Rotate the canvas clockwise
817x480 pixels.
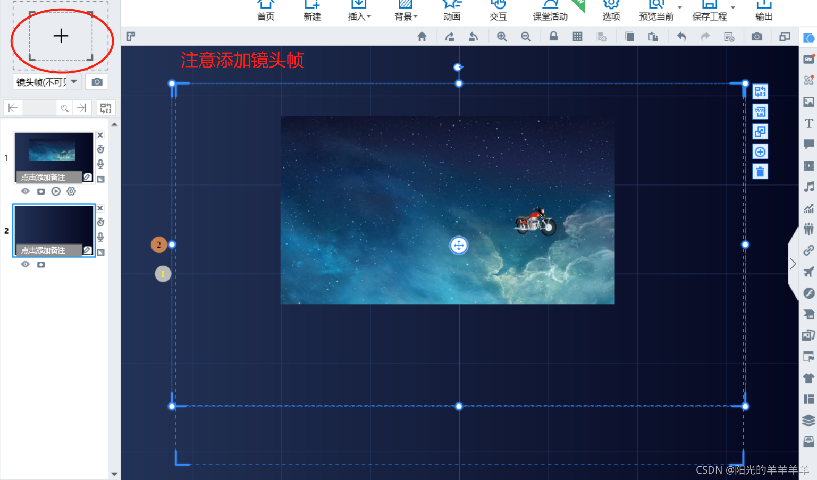pos(450,36)
